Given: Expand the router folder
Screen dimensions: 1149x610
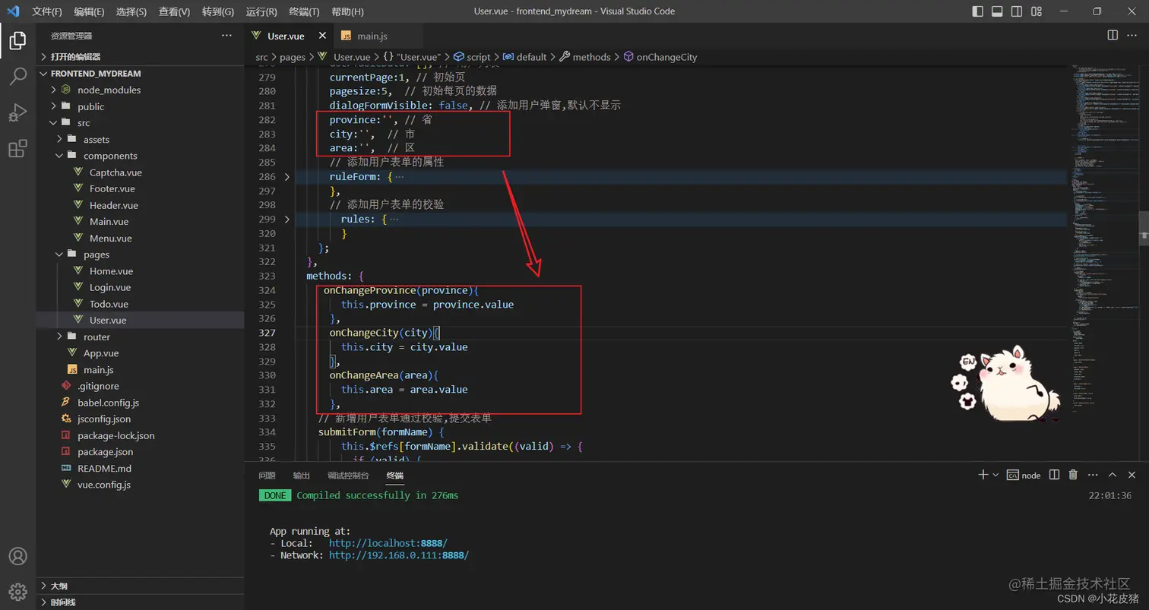Looking at the screenshot, I should pyautogui.click(x=140, y=337).
